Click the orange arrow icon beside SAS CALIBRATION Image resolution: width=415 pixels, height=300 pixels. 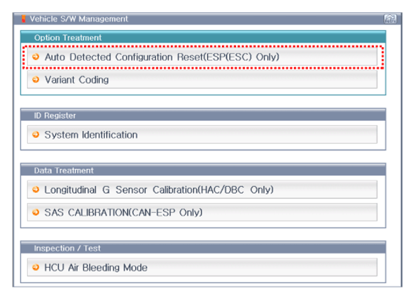[x=36, y=212]
